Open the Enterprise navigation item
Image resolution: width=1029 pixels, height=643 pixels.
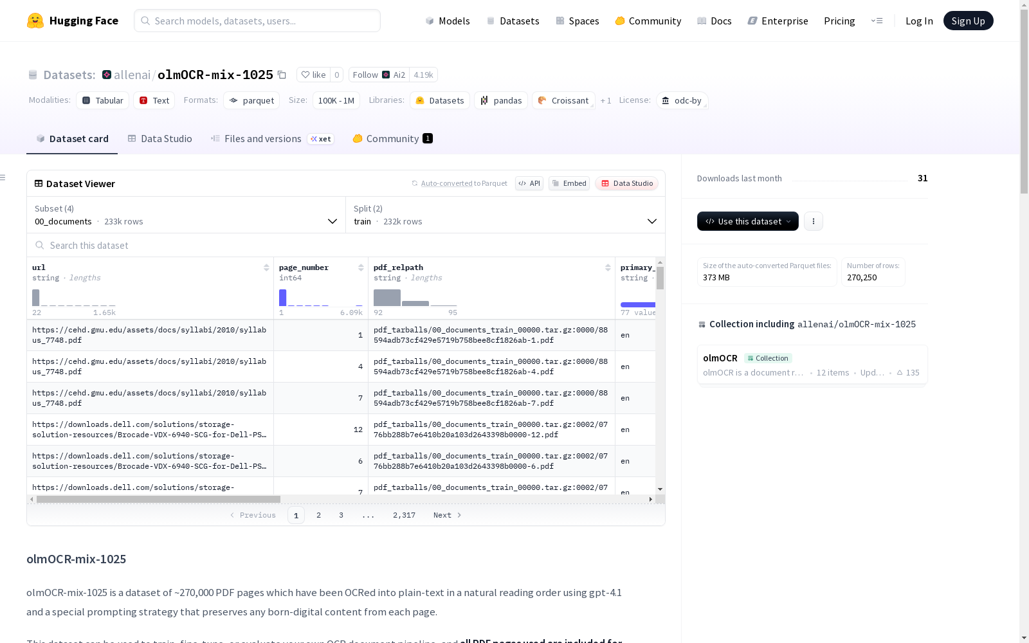point(778,21)
